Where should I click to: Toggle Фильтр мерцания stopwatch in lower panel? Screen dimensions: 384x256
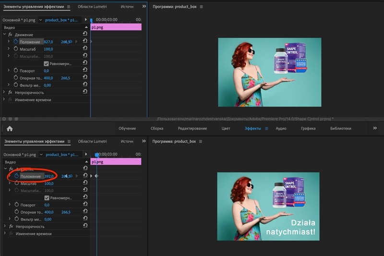tap(17, 219)
